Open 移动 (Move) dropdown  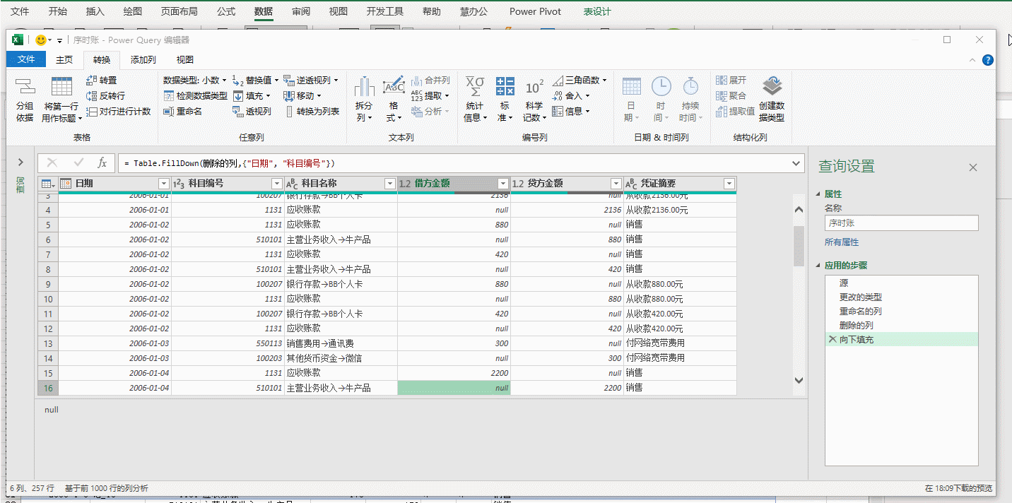(x=302, y=95)
